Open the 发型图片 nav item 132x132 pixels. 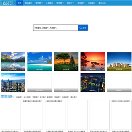pyautogui.click(x=81, y=3)
